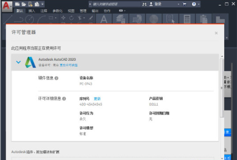This screenshot has height=160, width=237.
Task: Select the Polyline tool in ribbon
Action: 18,20
